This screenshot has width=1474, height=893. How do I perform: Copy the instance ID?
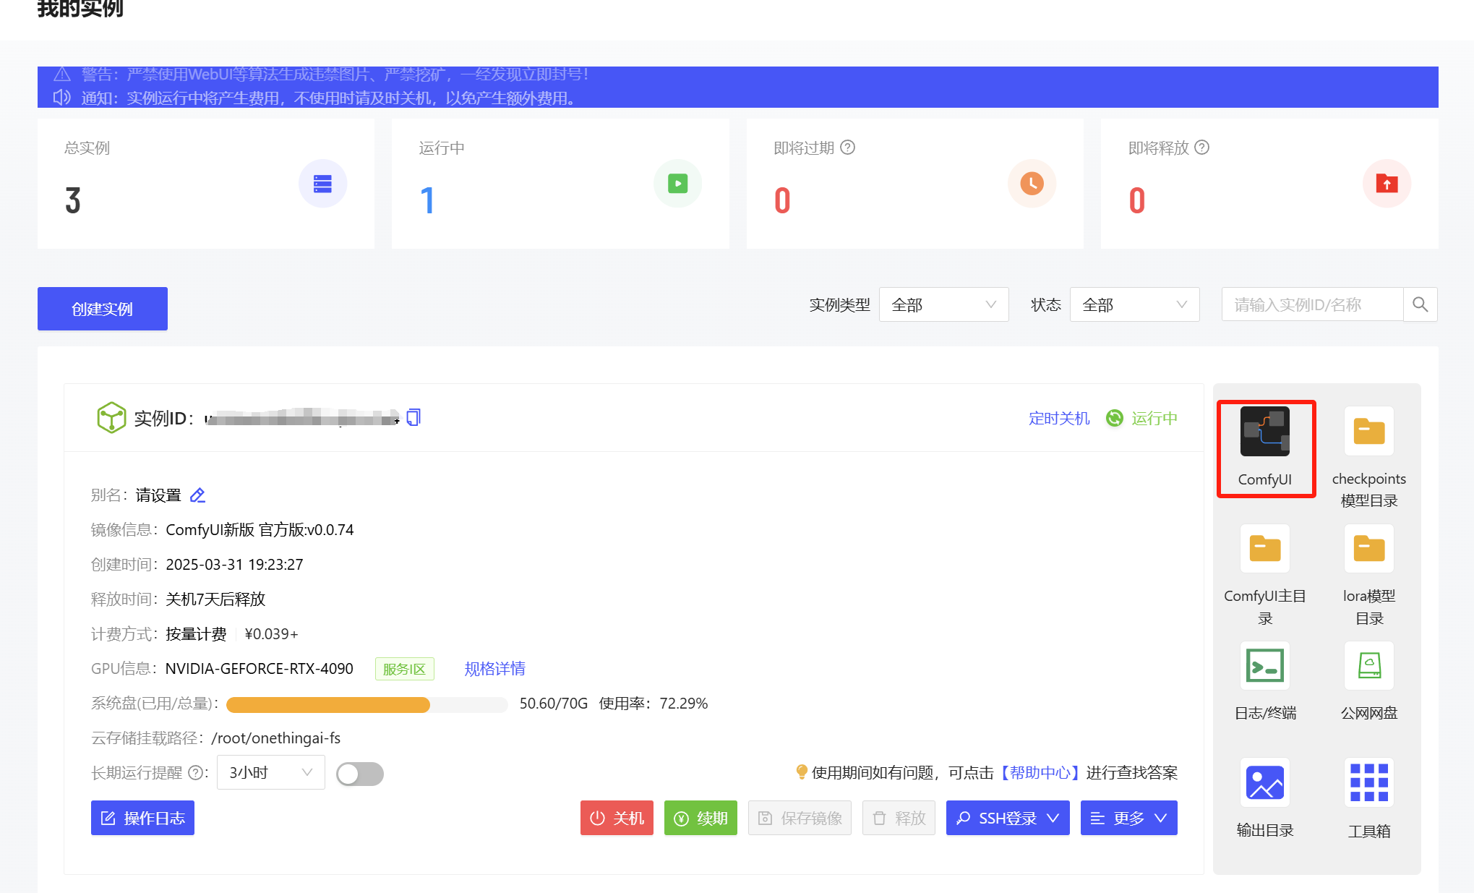click(x=414, y=417)
